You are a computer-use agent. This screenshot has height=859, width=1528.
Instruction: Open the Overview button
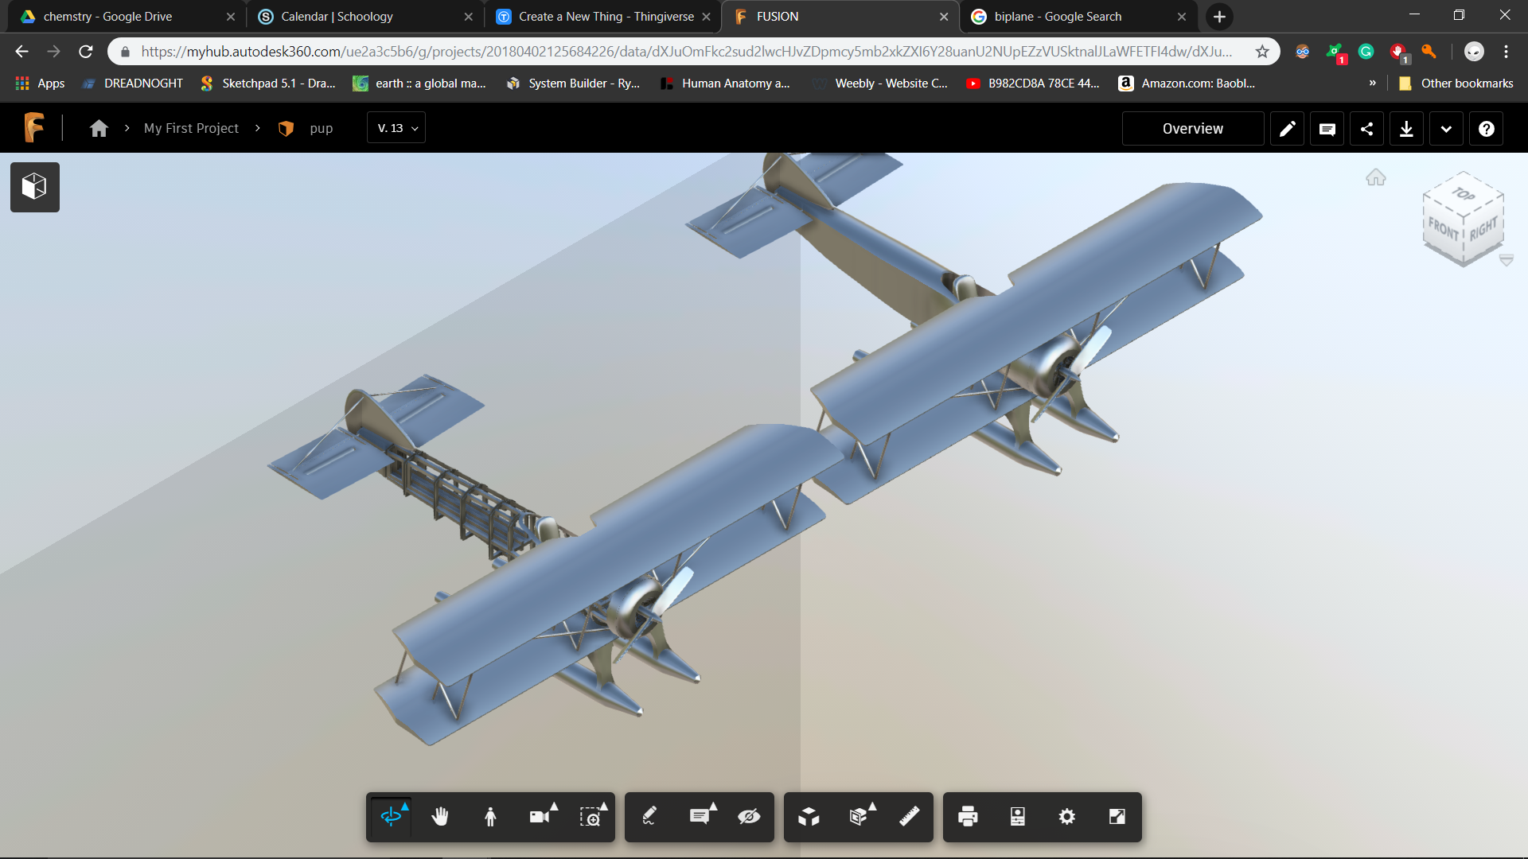tap(1192, 128)
